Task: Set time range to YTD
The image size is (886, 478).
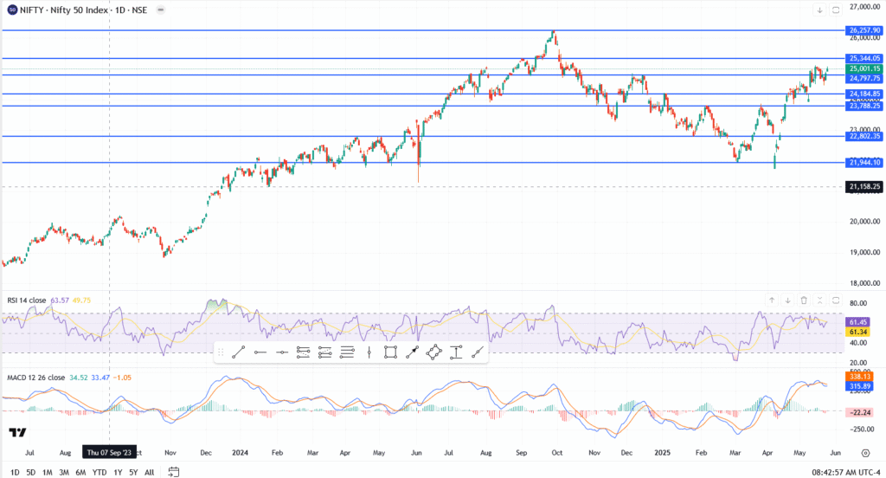Action: 100,472
